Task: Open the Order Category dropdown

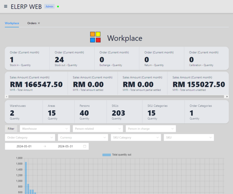Action: pyautogui.click(x=30, y=138)
